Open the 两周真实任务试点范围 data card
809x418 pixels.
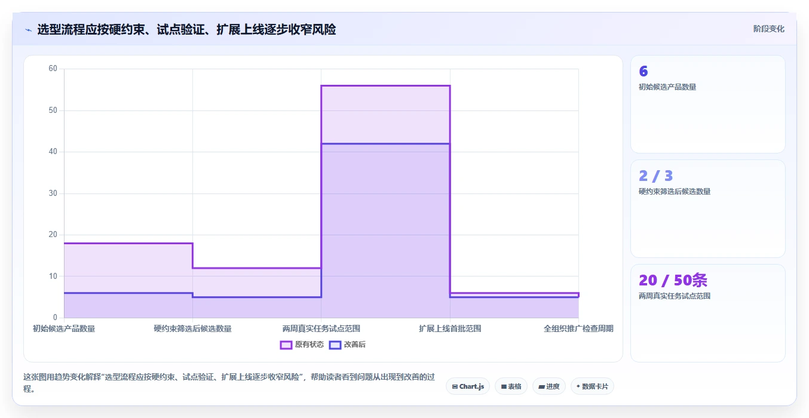click(708, 313)
